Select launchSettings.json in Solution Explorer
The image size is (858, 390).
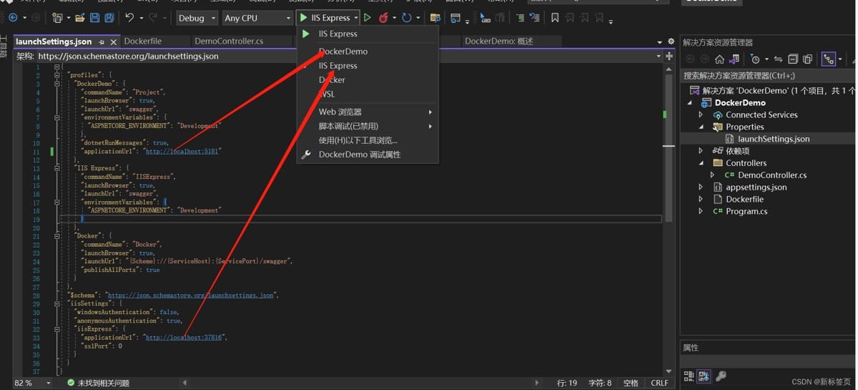point(774,139)
